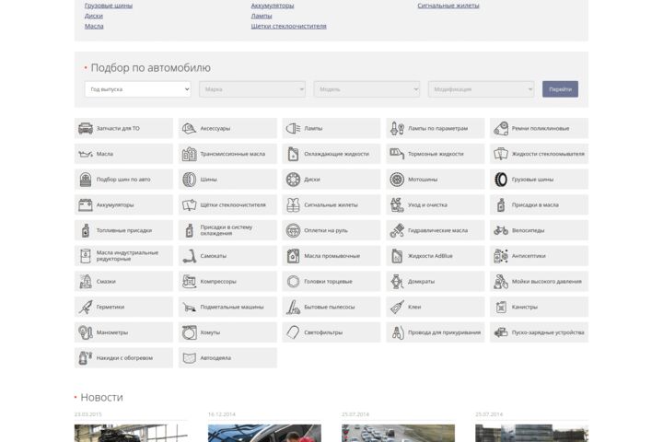
Task: Select the Клеи category text
Action: click(x=414, y=307)
